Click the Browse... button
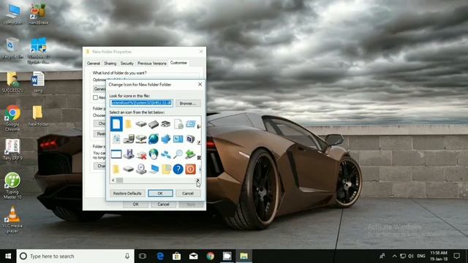Image resolution: width=468 pixels, height=263 pixels. pyautogui.click(x=188, y=104)
